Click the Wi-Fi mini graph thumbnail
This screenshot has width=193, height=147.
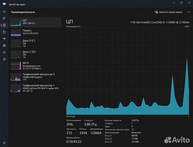(x=16, y=66)
